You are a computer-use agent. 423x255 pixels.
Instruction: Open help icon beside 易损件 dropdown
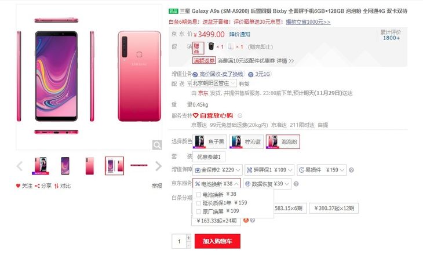click(351, 170)
